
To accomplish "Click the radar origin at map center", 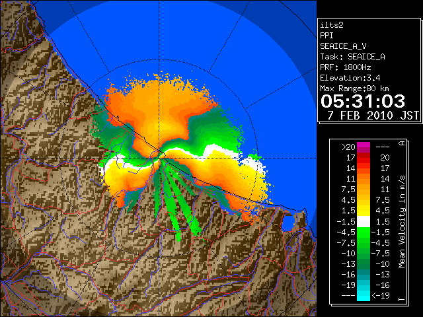I will [159, 158].
